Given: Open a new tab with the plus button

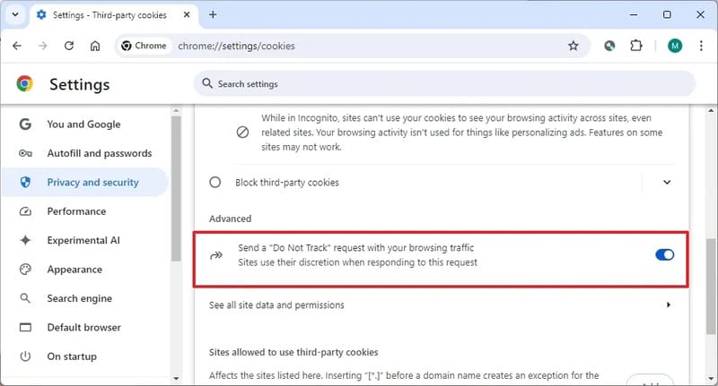Looking at the screenshot, I should coord(213,14).
